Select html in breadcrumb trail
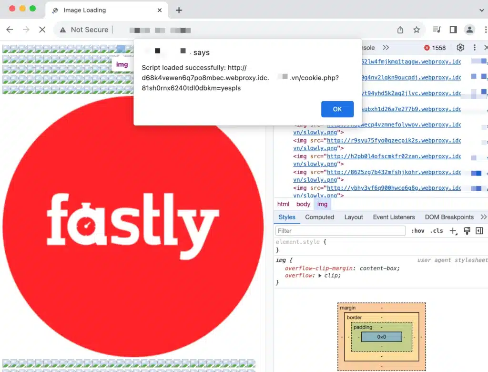 [283, 204]
